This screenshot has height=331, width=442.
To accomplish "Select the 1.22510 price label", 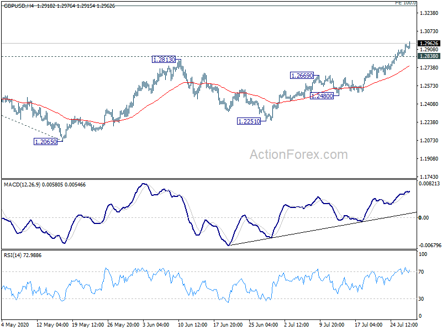I will click(x=249, y=121).
